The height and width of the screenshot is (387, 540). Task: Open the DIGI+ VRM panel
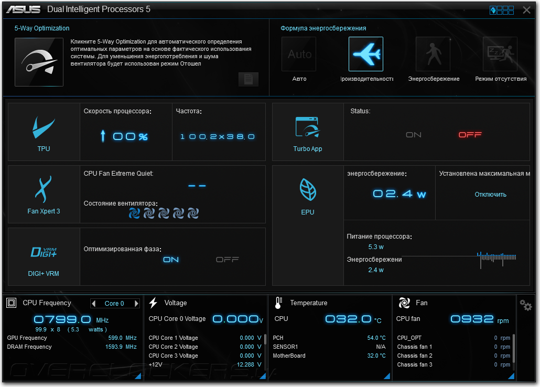coord(44,257)
